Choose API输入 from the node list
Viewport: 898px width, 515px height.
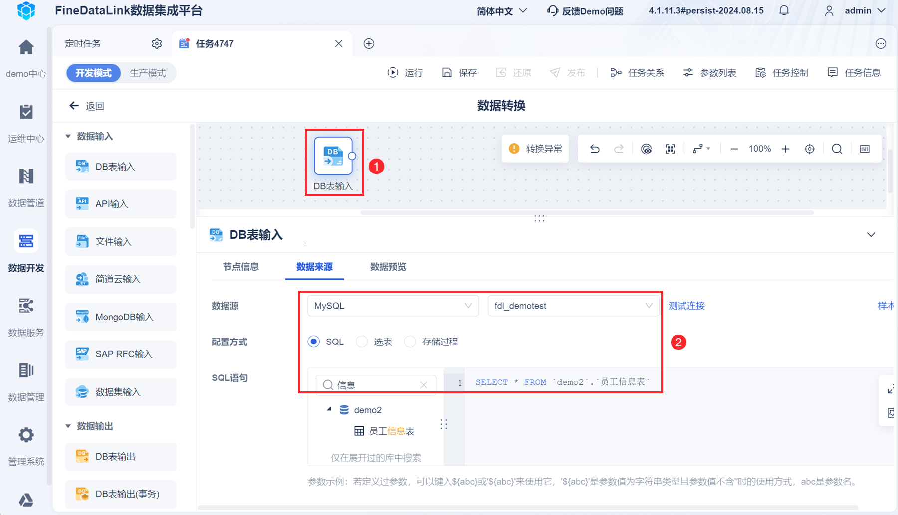point(121,204)
